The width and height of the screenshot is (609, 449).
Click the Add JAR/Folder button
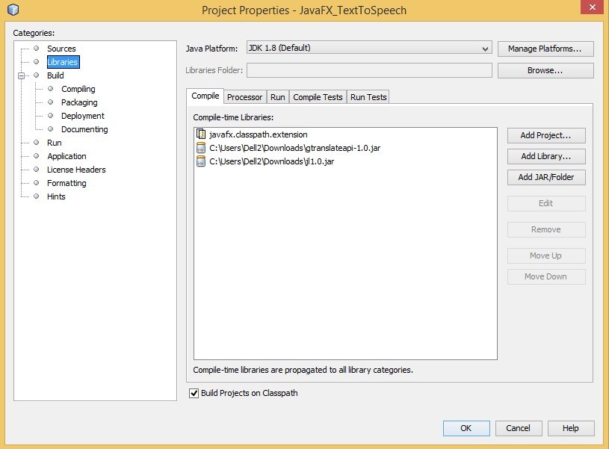pyautogui.click(x=545, y=178)
